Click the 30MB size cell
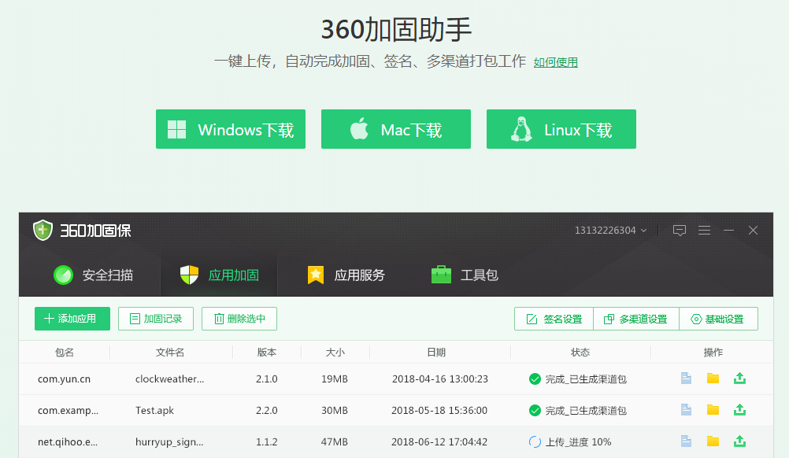This screenshot has height=458, width=789. coord(335,410)
